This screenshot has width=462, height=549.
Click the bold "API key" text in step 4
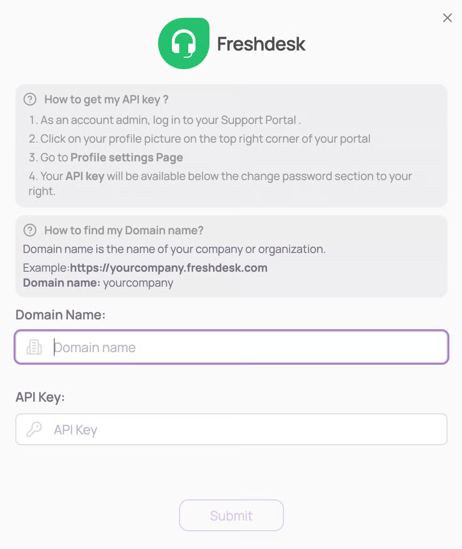[85, 176]
